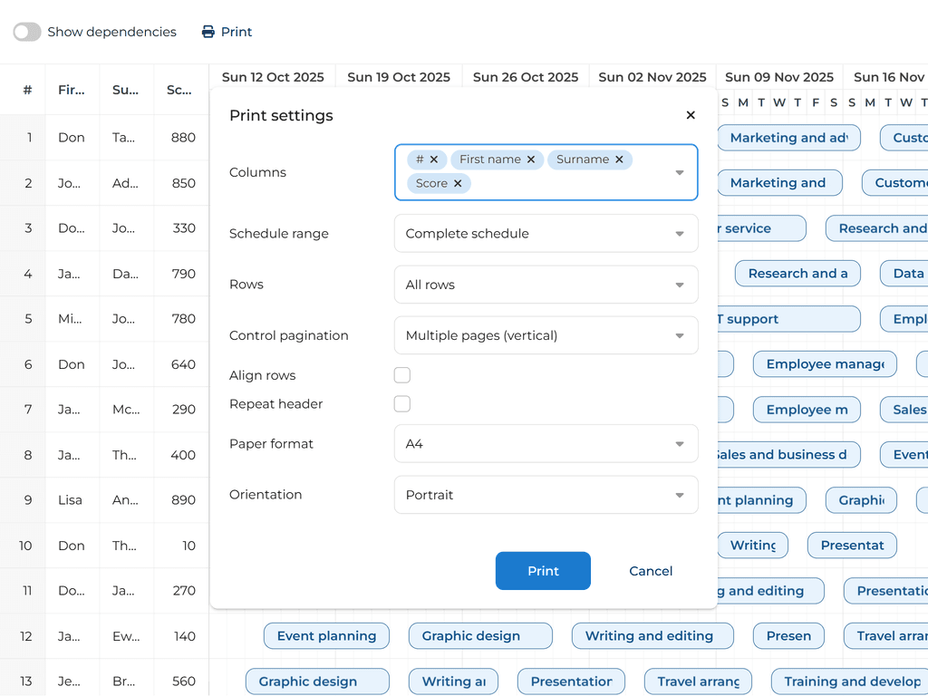Change the Paper format dropdown
Screen dimensions: 928x696
pos(546,444)
